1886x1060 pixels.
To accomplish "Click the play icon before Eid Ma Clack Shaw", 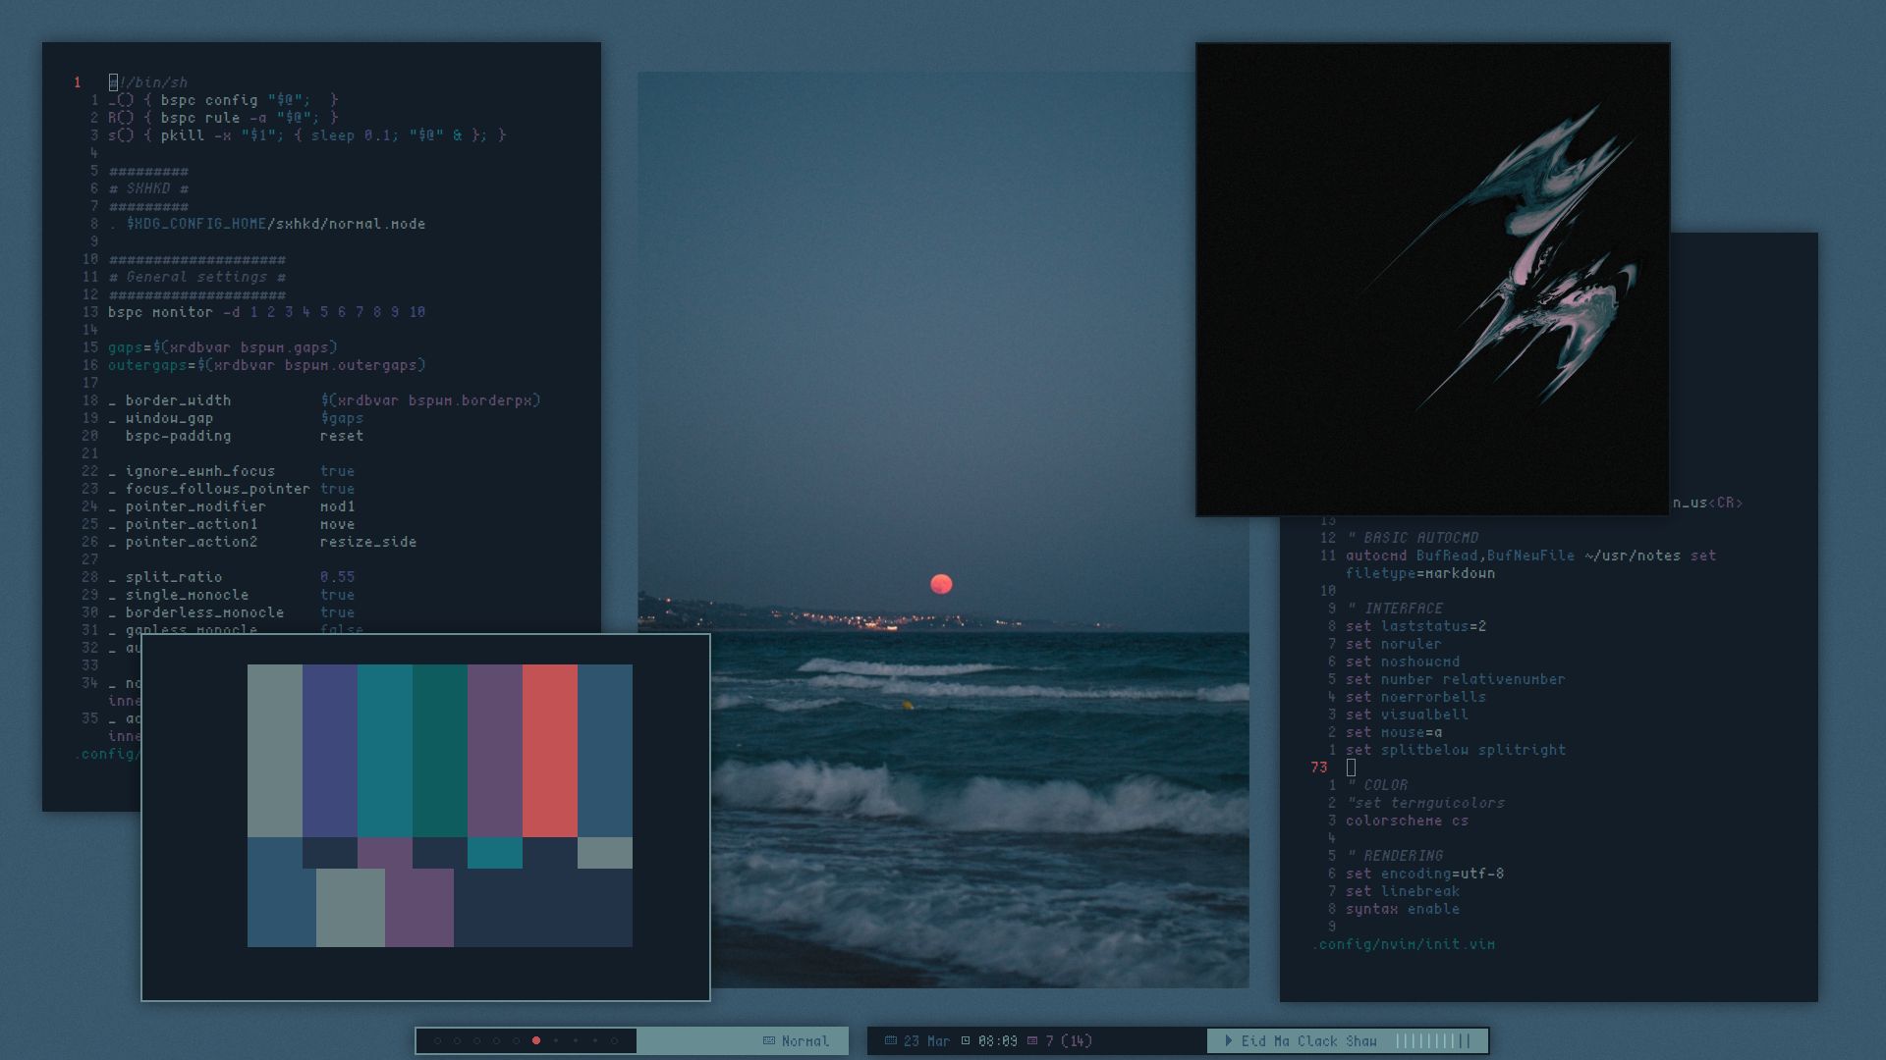I will (x=1228, y=1040).
